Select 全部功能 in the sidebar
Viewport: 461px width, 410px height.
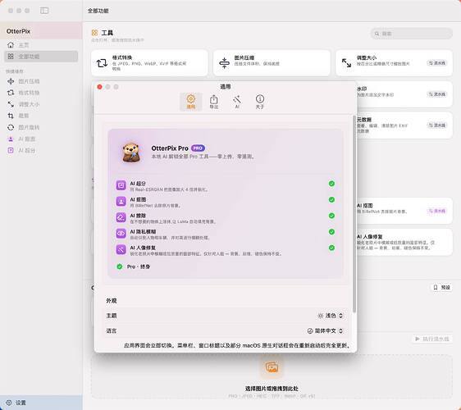[41, 56]
